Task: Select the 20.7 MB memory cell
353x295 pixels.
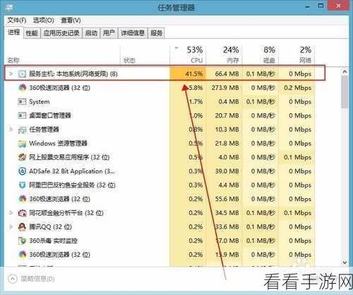Action: [x=224, y=115]
